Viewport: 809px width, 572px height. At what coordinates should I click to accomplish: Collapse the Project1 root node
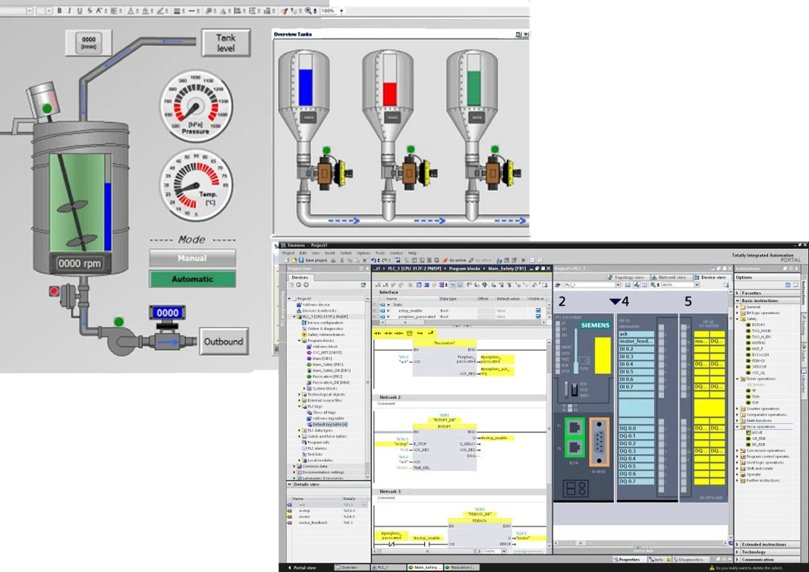(x=290, y=299)
